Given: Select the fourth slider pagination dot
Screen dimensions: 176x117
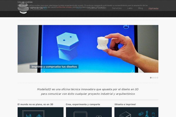Looking at the screenshot, I should click(157, 78).
